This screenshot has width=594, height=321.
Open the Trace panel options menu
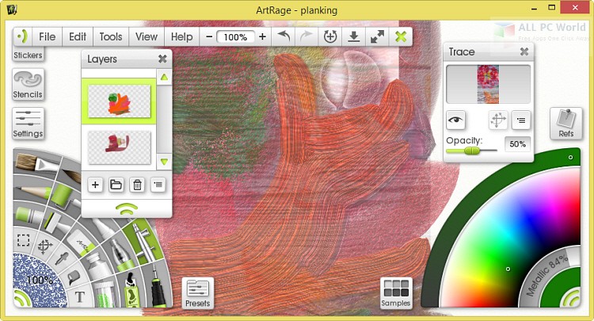(521, 120)
